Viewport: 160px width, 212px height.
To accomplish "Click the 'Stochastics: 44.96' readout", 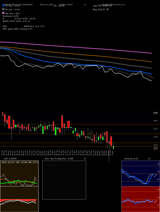I will [11, 16].
